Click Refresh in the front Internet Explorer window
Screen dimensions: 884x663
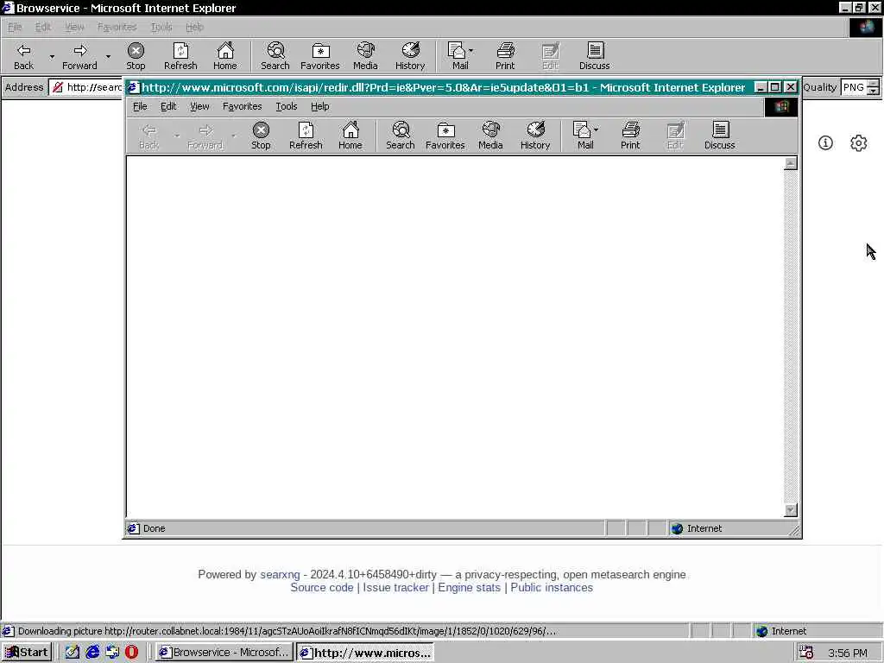(x=306, y=136)
